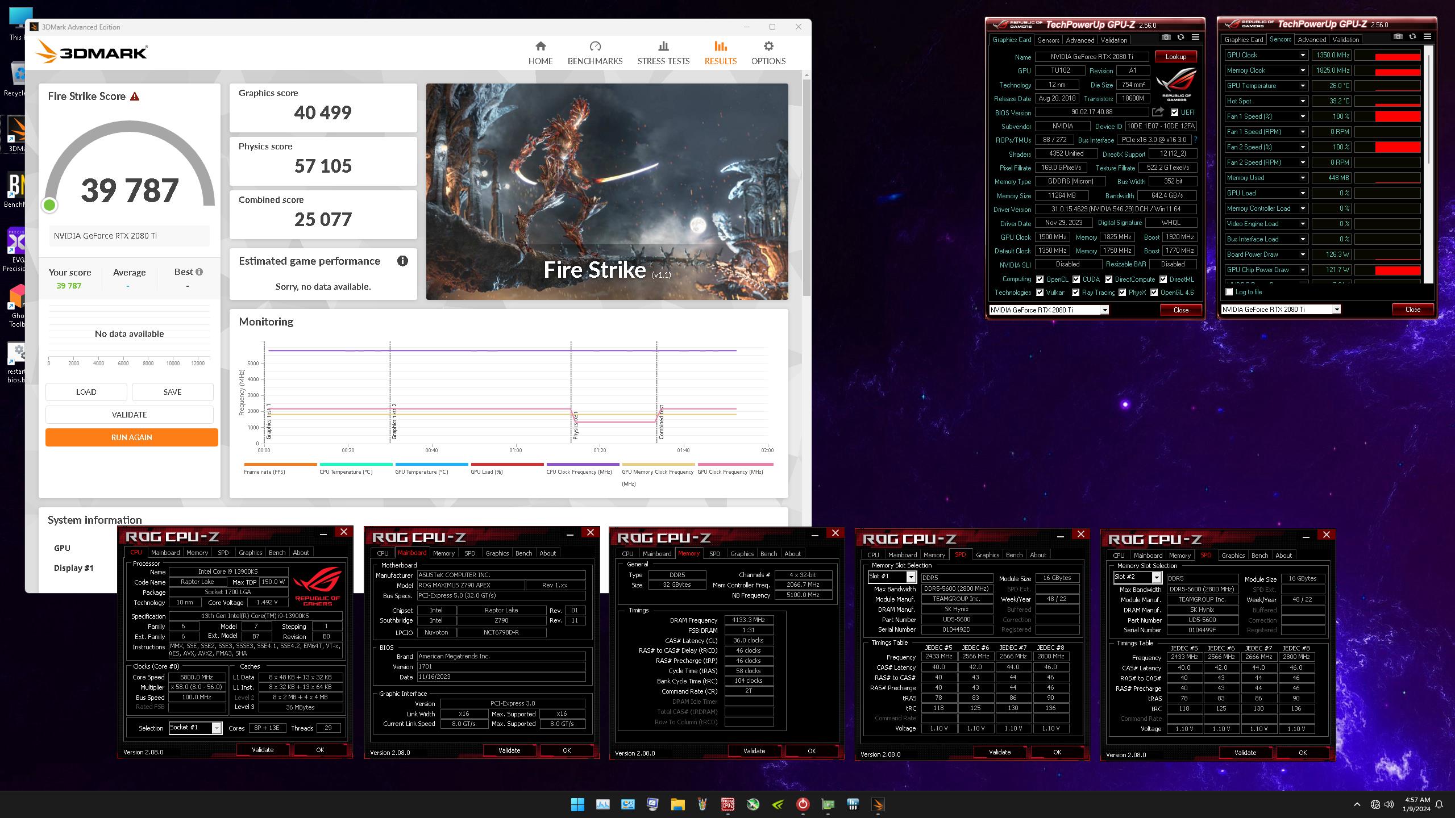This screenshot has width=1455, height=818.
Task: Open the GPU Temperature sensor dropdown
Action: tap(1303, 86)
